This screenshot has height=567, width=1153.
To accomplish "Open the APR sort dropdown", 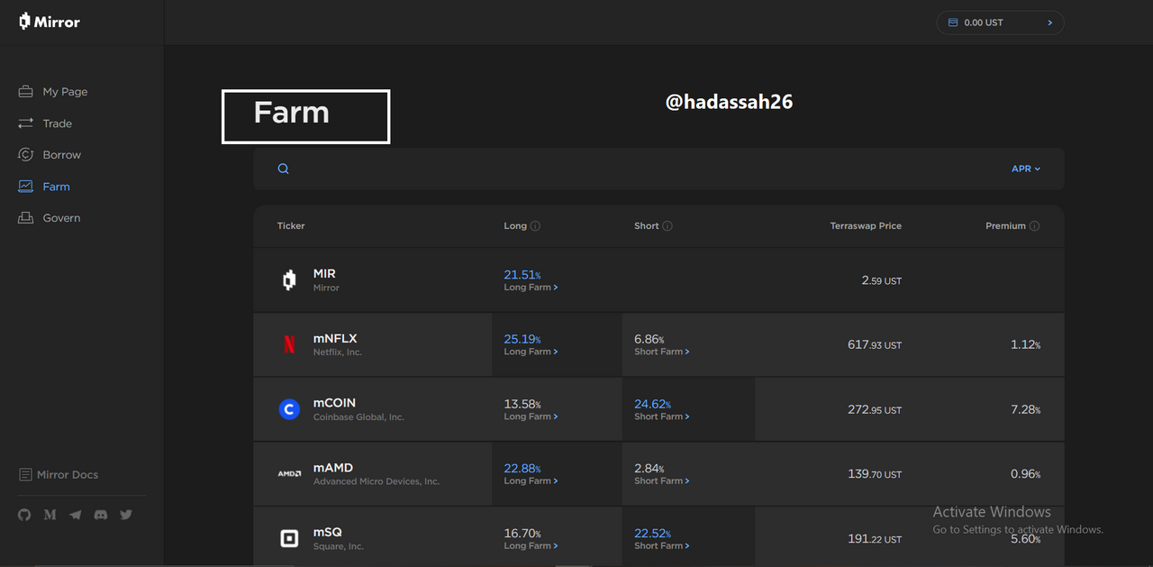I will click(1026, 169).
